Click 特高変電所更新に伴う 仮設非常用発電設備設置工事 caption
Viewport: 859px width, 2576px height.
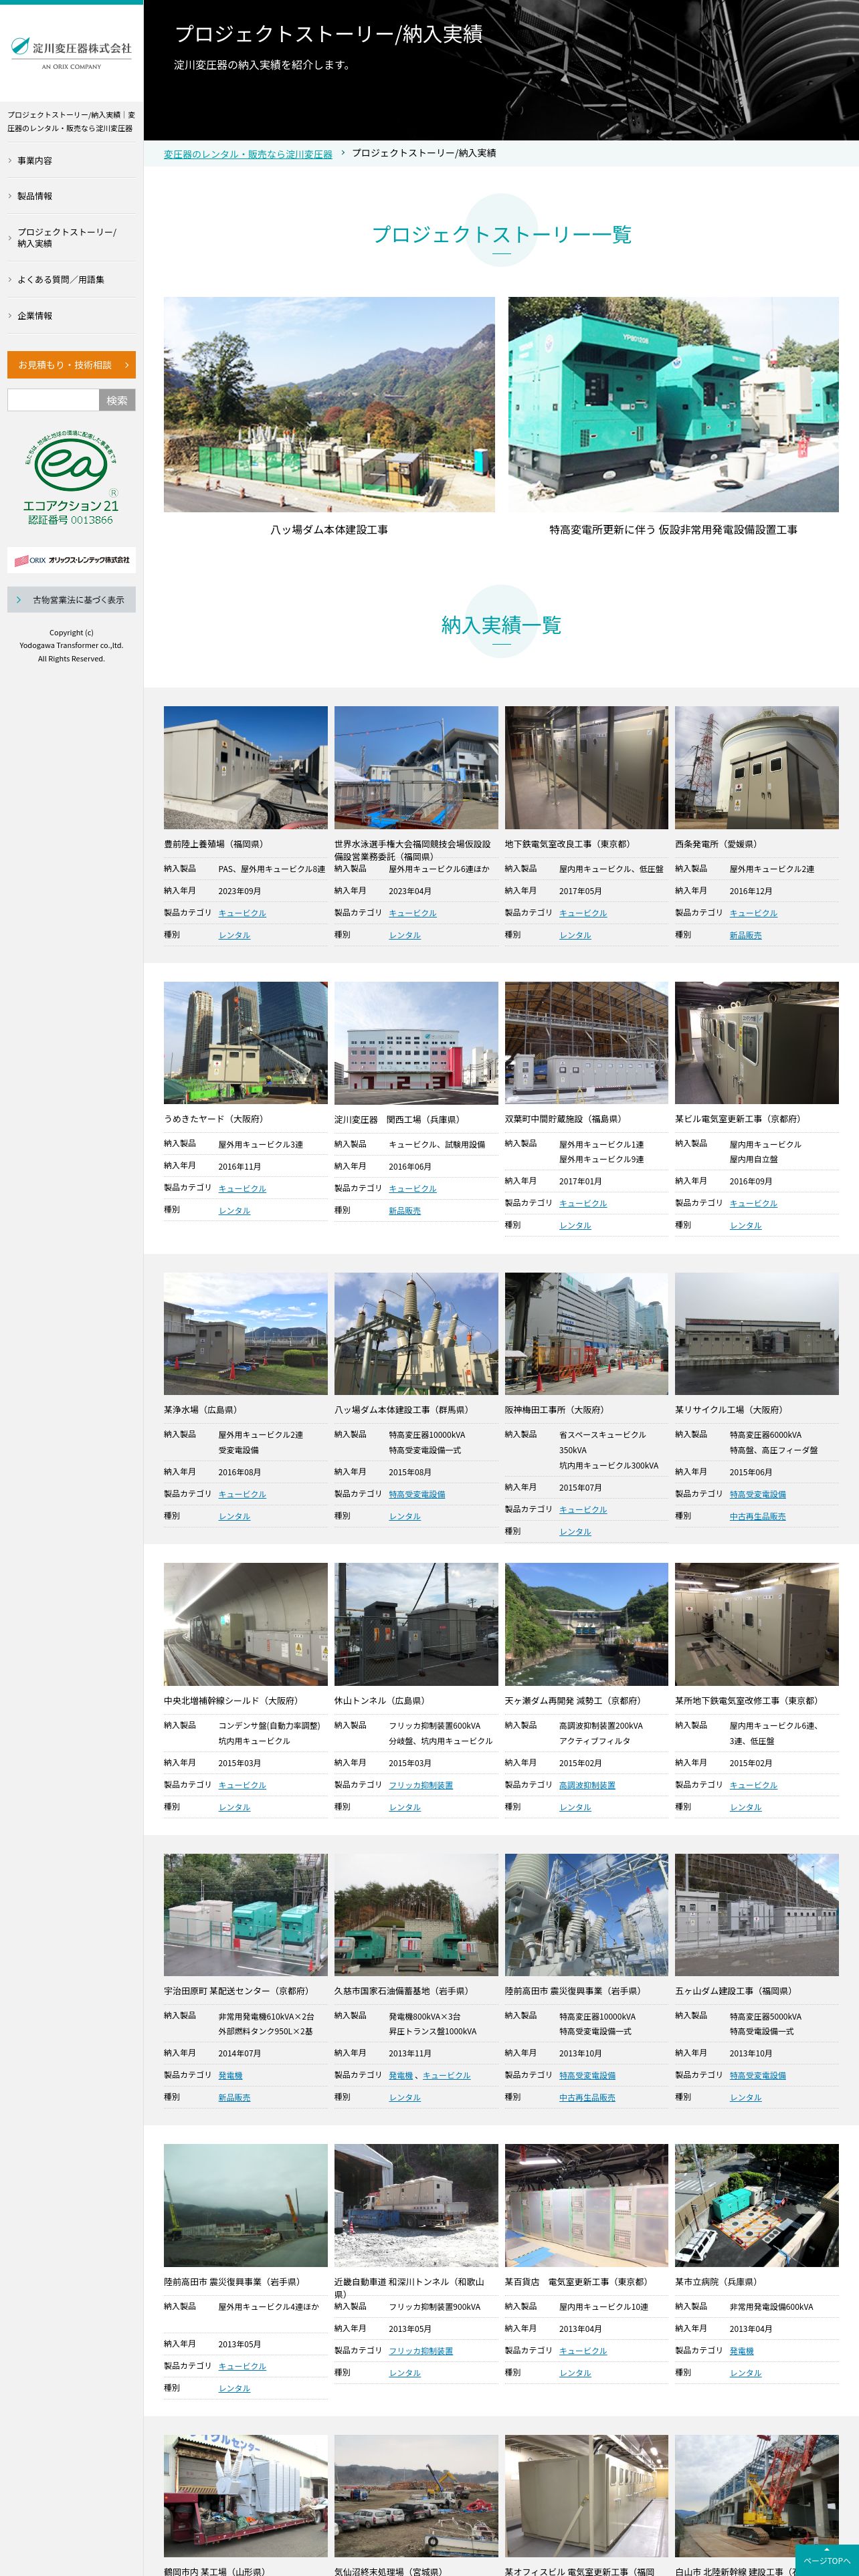(x=673, y=530)
